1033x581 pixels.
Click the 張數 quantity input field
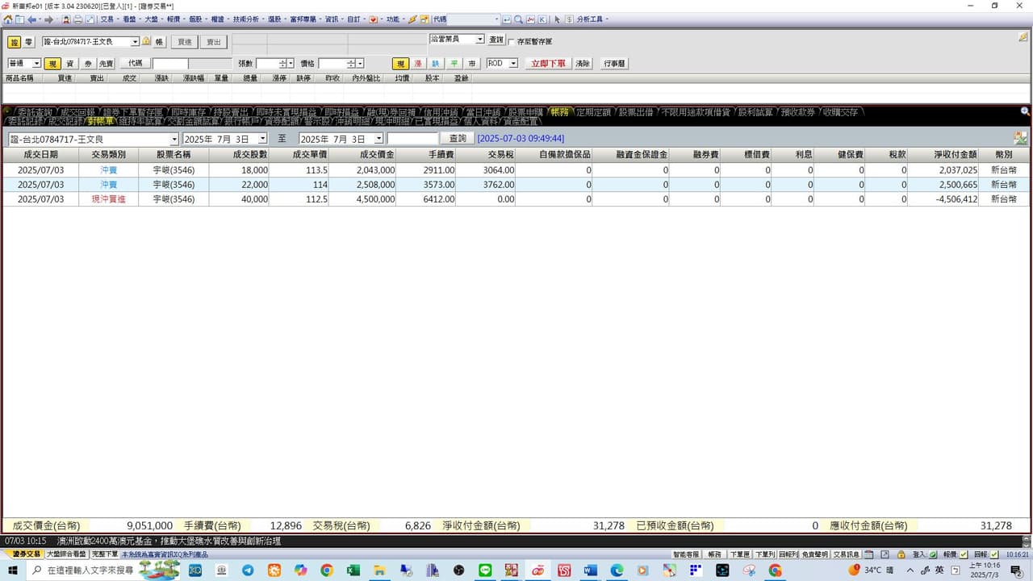(267, 64)
